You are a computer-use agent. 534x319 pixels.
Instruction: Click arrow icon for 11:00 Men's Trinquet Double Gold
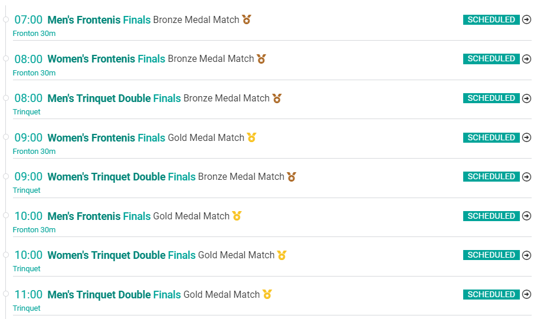tap(526, 294)
